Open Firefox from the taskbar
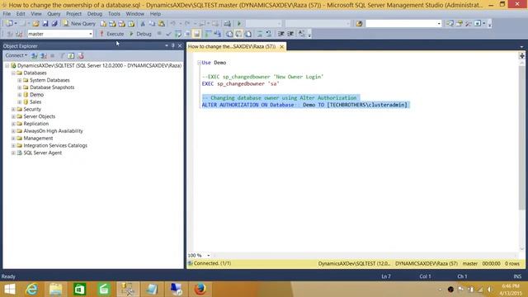This screenshot has height=297, width=528. coord(200,290)
